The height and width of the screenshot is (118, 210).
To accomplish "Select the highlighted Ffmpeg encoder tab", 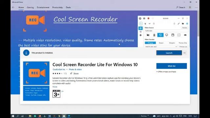I will (150, 43).
